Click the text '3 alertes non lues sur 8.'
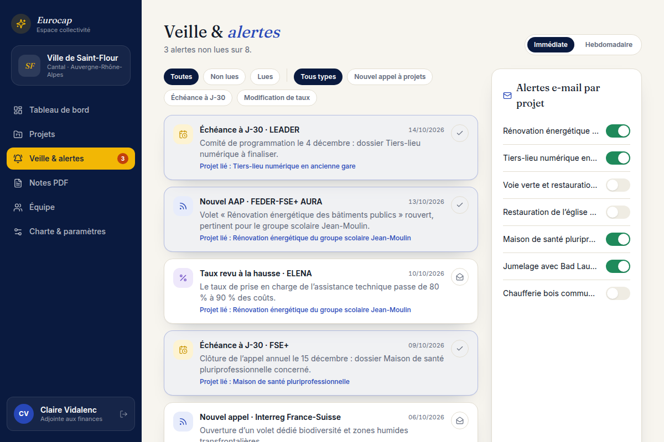Viewport: 664px width, 442px height. click(207, 50)
